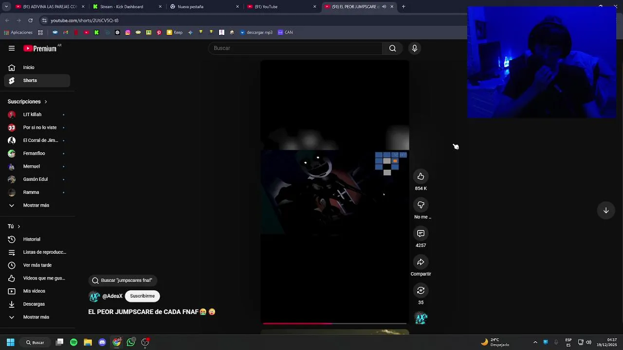Select Shorts in the sidebar
The image size is (623, 350).
[x=37, y=80]
